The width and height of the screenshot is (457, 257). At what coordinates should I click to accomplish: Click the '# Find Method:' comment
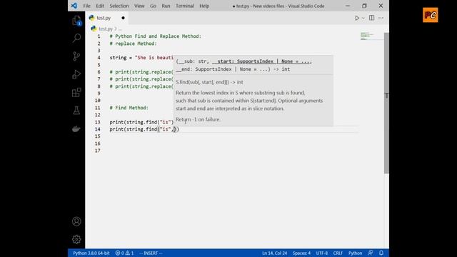tap(129, 108)
